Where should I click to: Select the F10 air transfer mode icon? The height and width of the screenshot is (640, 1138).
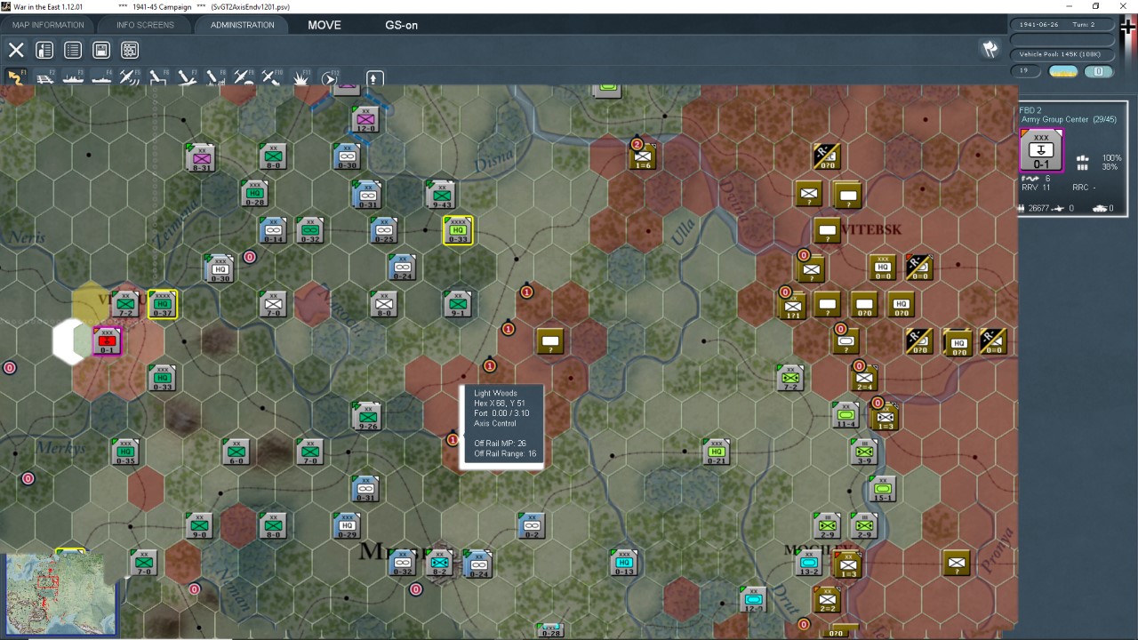[x=271, y=78]
